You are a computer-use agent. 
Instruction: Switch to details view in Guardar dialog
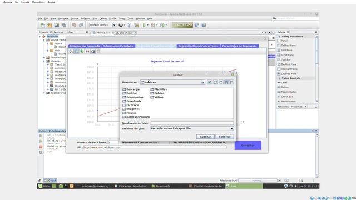231,82
